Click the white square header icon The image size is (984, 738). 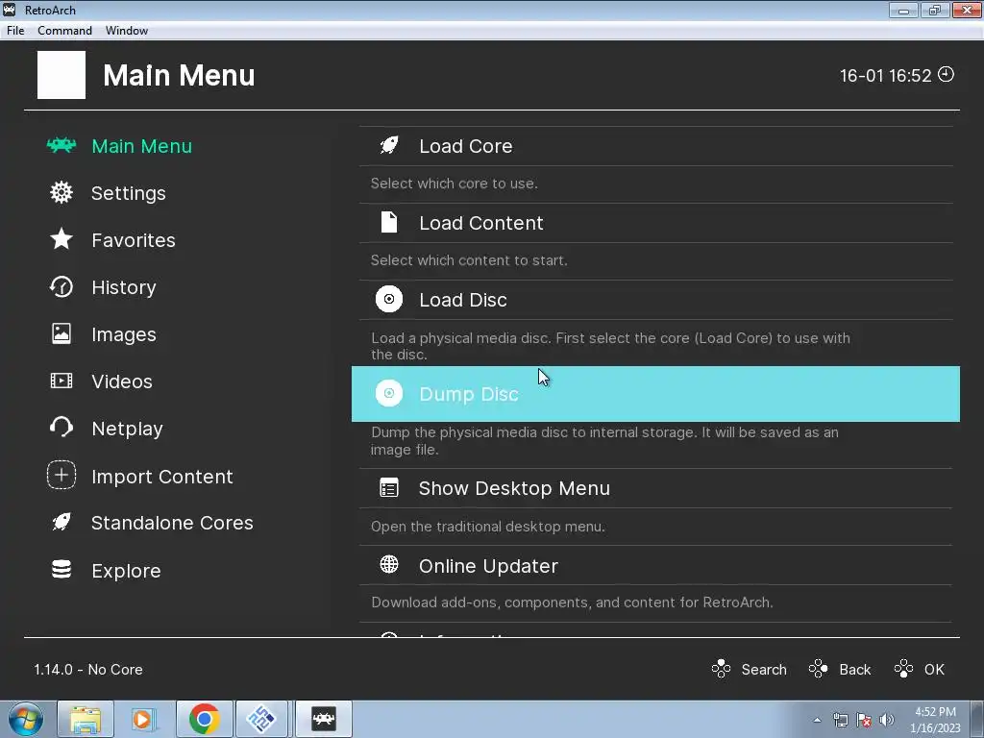61,75
